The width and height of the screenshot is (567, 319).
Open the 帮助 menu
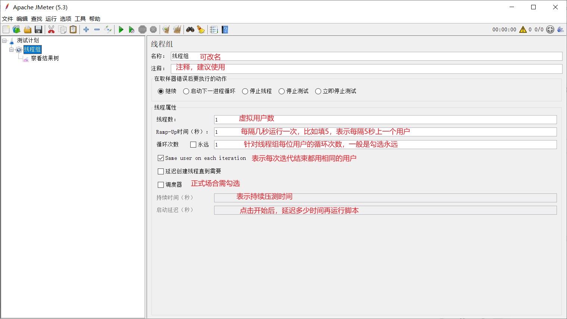(x=95, y=19)
